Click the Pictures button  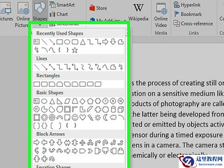(x=6, y=12)
